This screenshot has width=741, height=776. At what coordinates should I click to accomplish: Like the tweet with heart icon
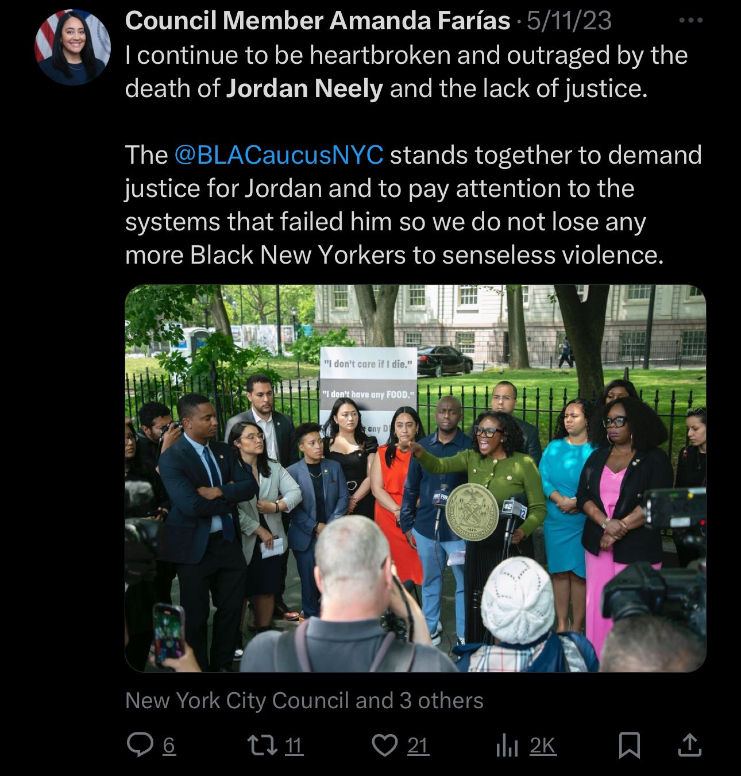pyautogui.click(x=385, y=746)
